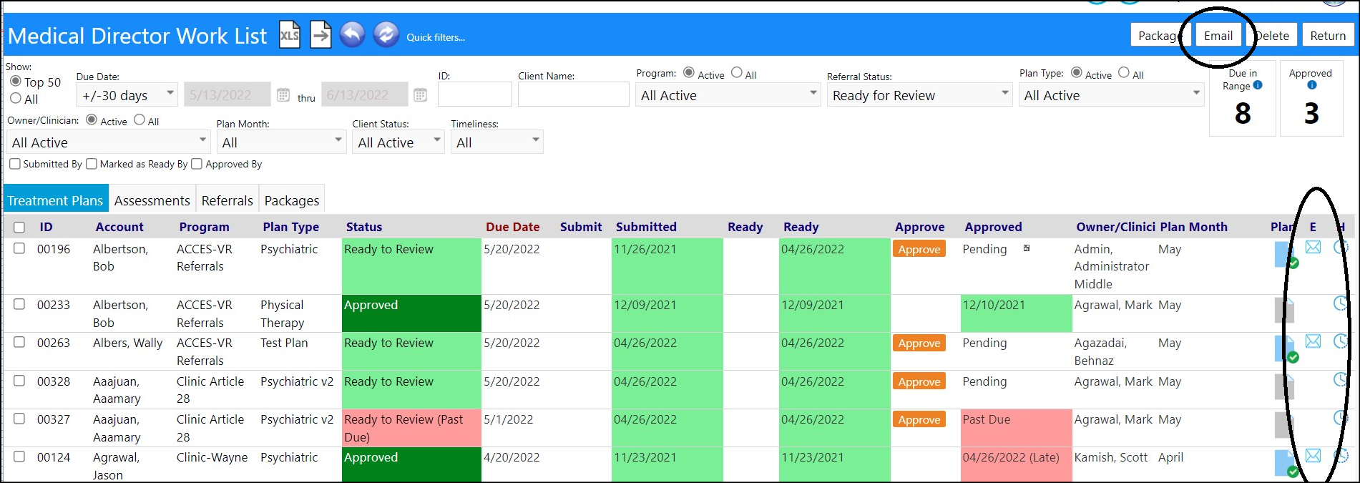Open the Referral Status Ready for Review dropdown
Viewport: 1360px width, 483px height.
click(x=919, y=94)
